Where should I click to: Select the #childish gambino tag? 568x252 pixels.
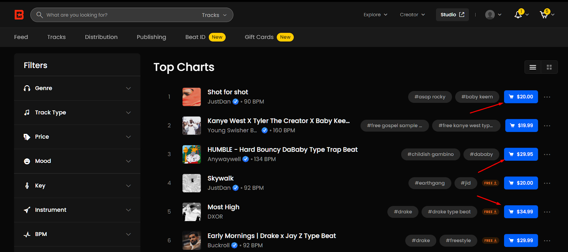[431, 154]
